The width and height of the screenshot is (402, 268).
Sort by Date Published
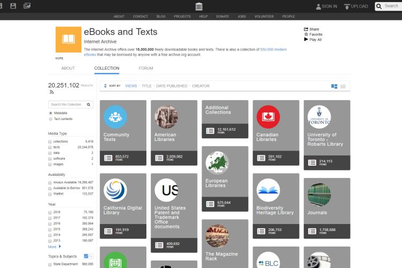172,86
